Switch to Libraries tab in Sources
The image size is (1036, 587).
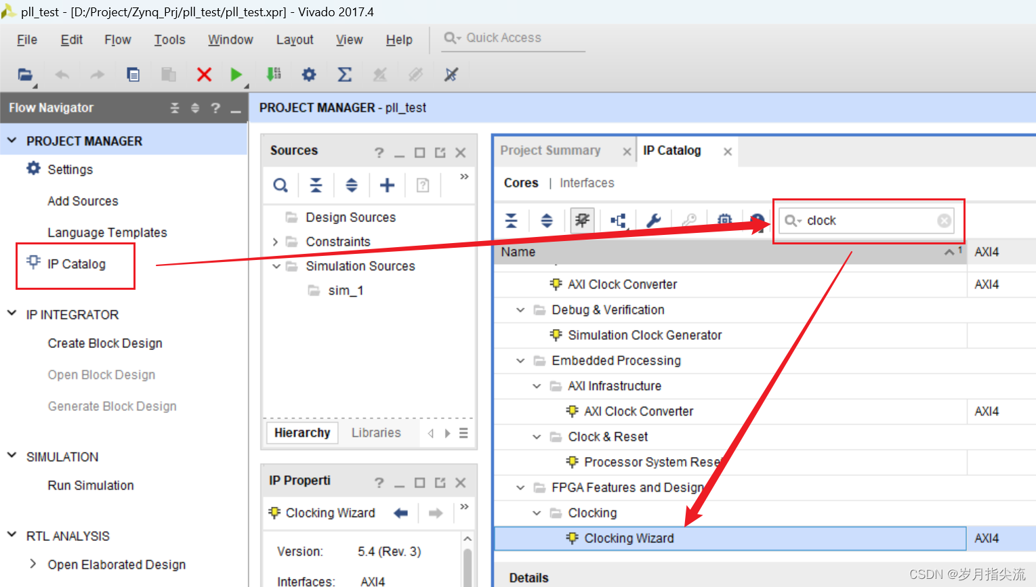pos(376,433)
